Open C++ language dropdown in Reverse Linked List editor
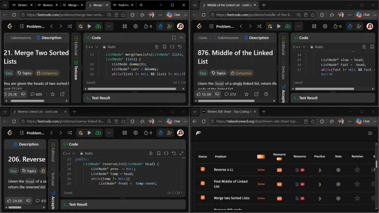Image resolution: width=379 pixels, height=213 pixels. pos(69,153)
